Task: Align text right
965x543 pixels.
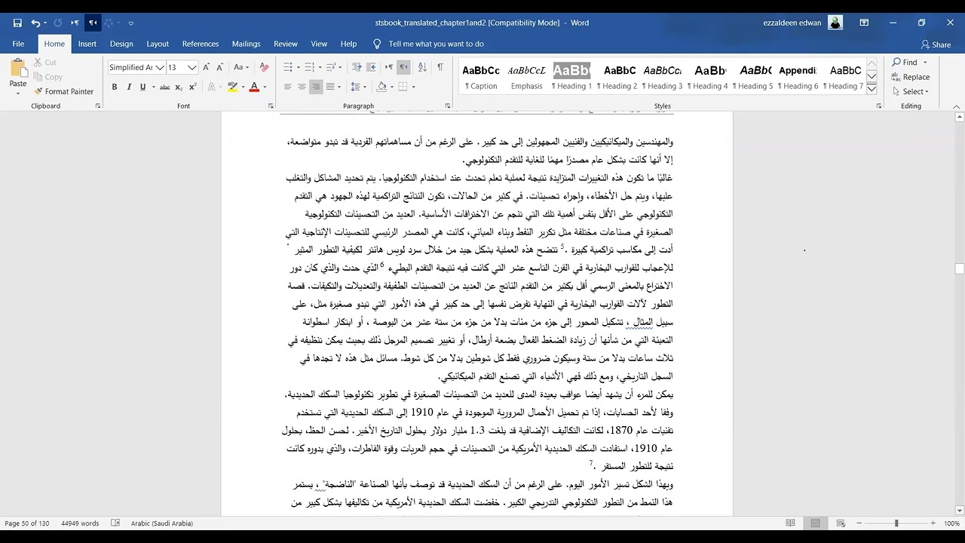Action: click(316, 87)
